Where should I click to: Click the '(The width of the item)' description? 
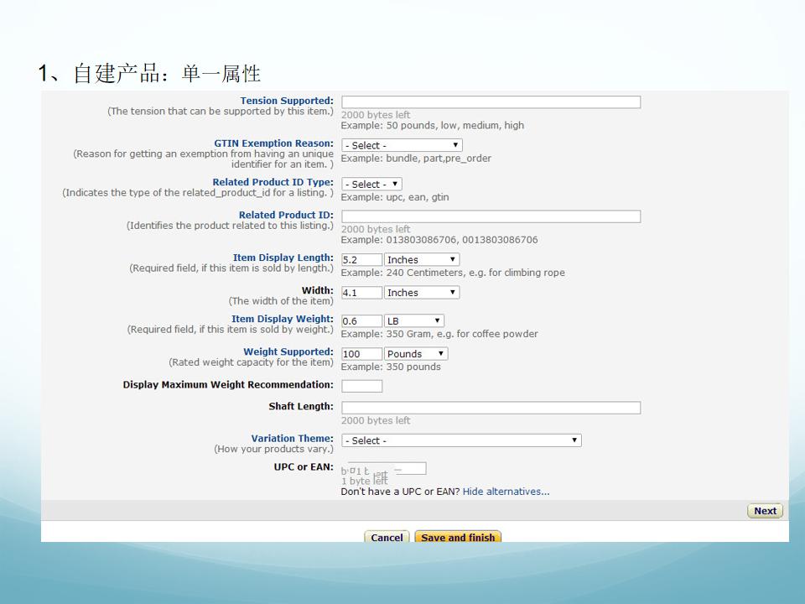click(281, 301)
